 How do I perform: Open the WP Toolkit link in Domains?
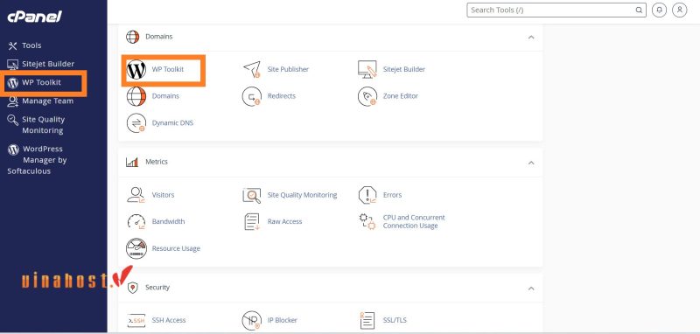(168, 70)
